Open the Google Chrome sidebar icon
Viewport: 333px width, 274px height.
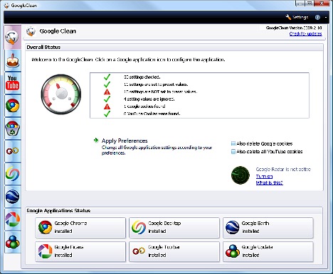pos(13,106)
